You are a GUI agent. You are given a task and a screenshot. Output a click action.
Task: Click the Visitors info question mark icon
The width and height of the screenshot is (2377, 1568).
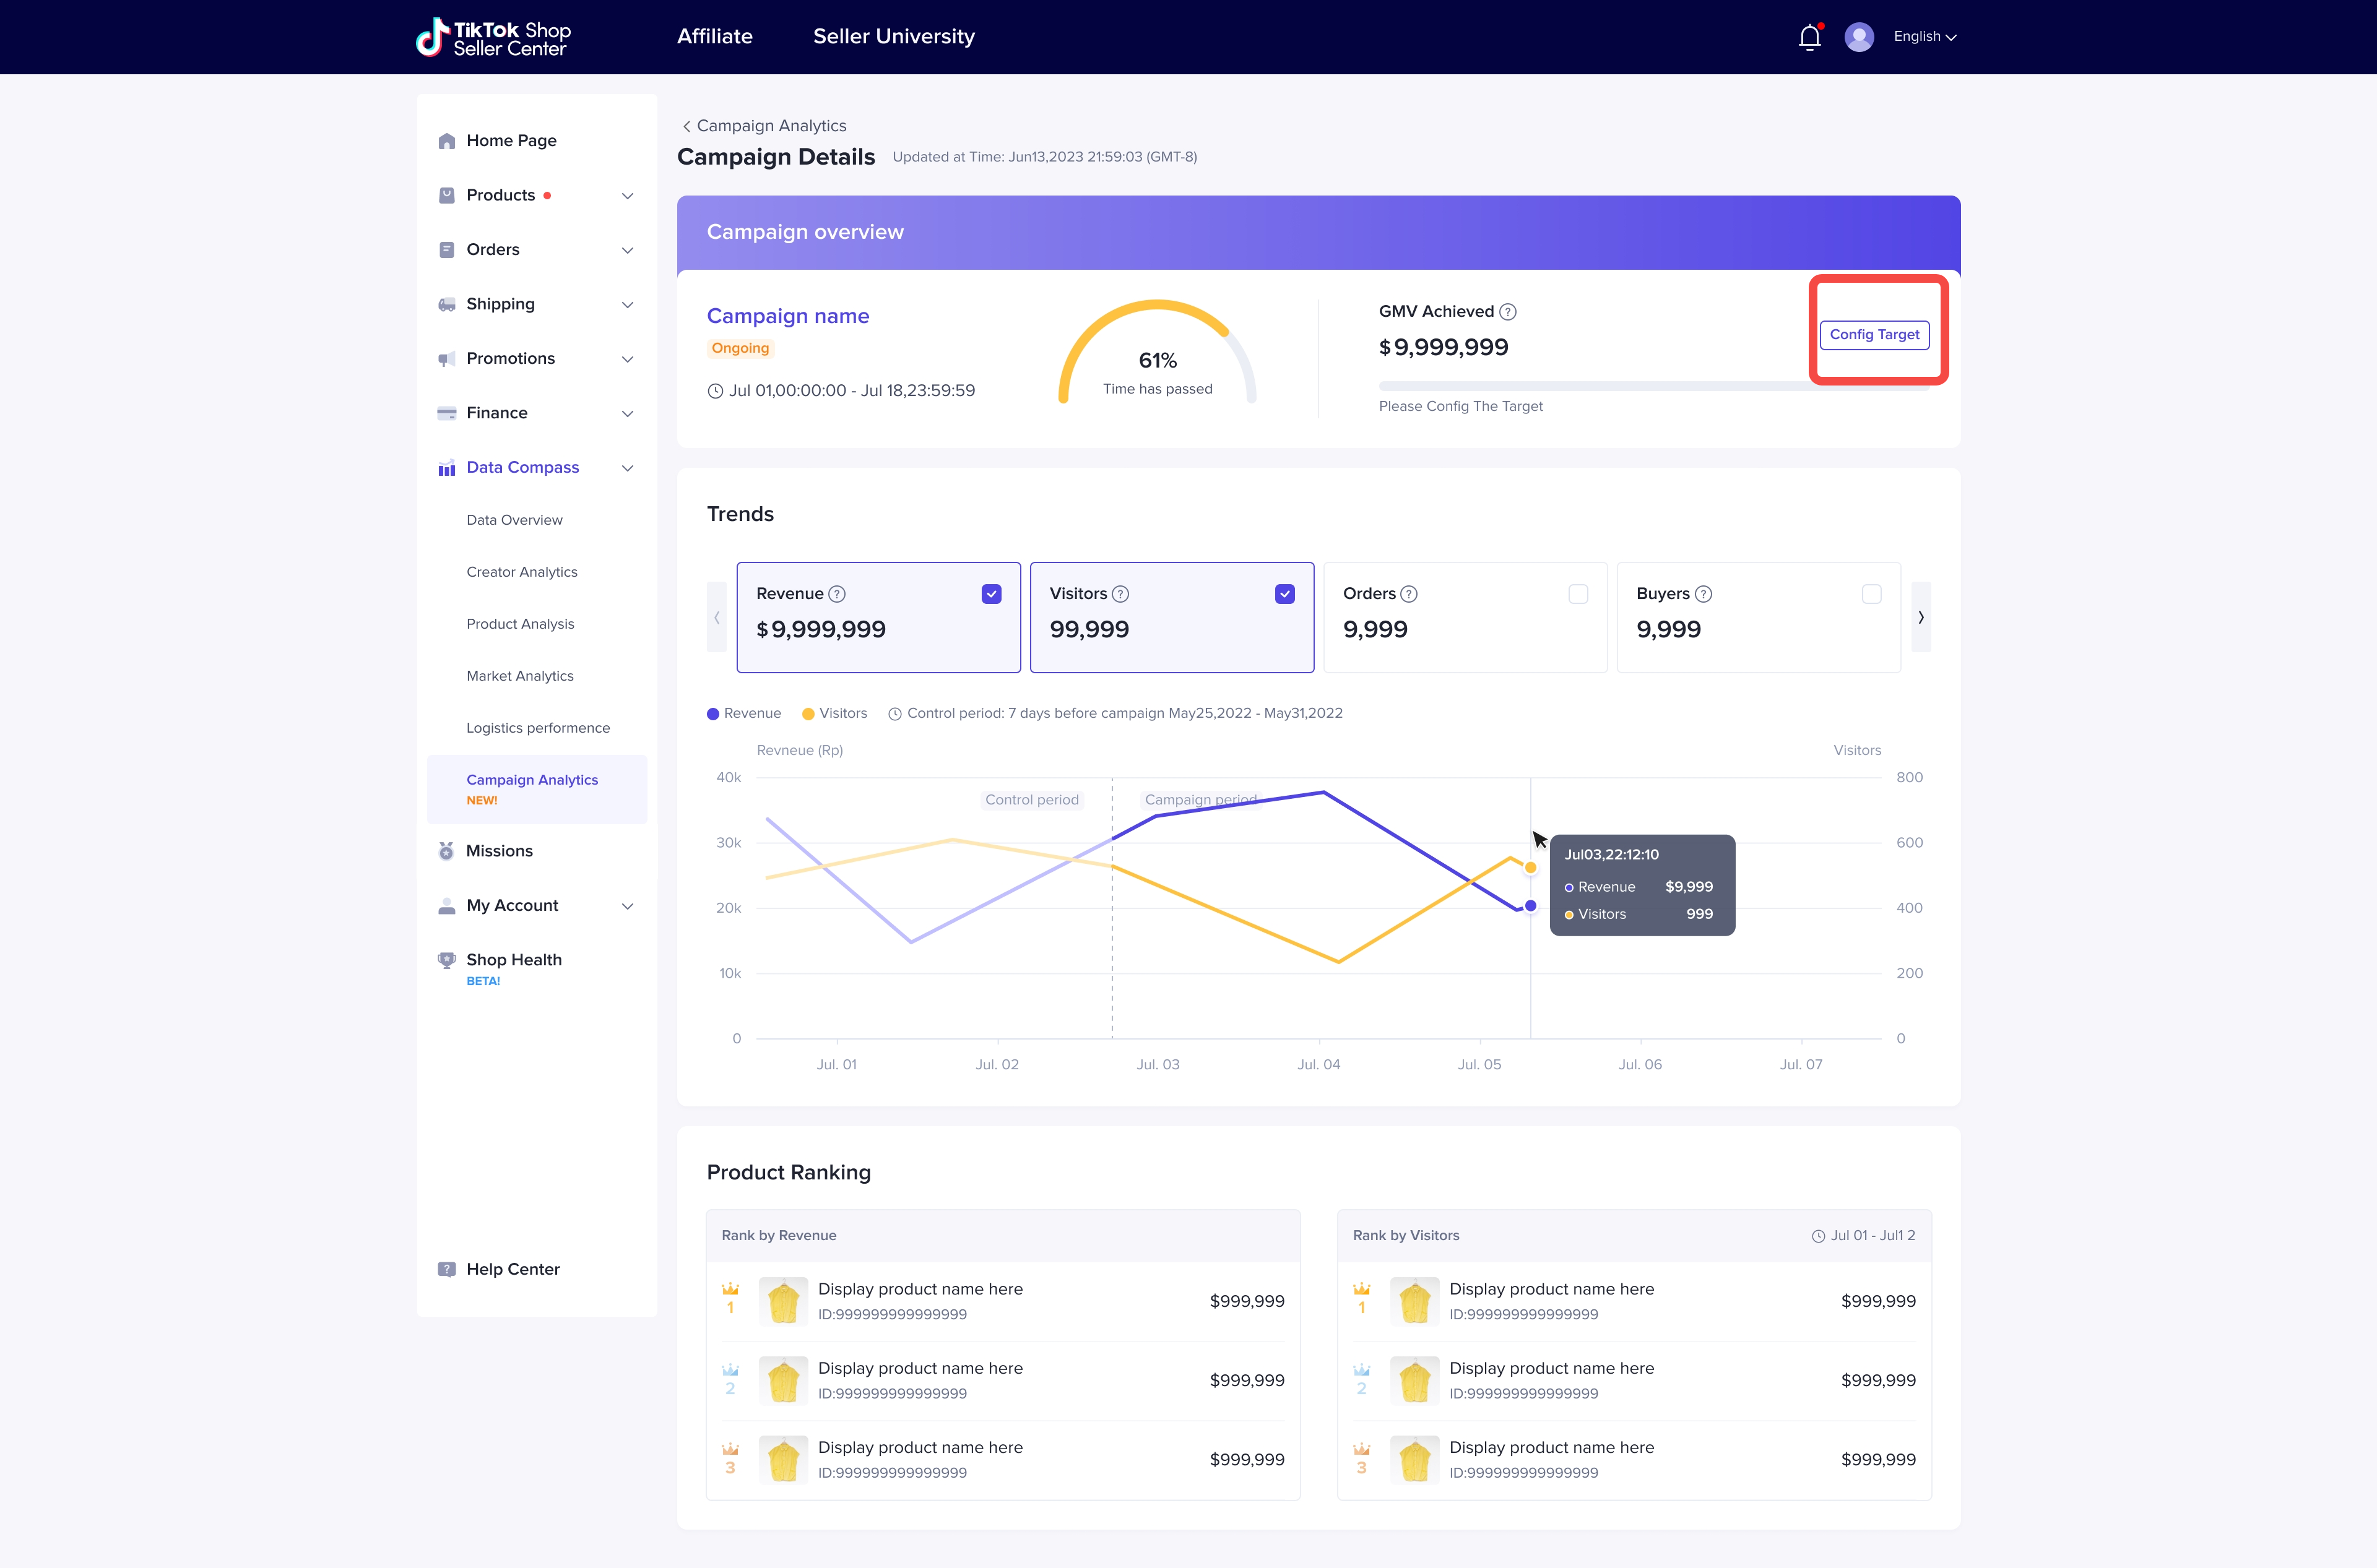pyautogui.click(x=1120, y=594)
